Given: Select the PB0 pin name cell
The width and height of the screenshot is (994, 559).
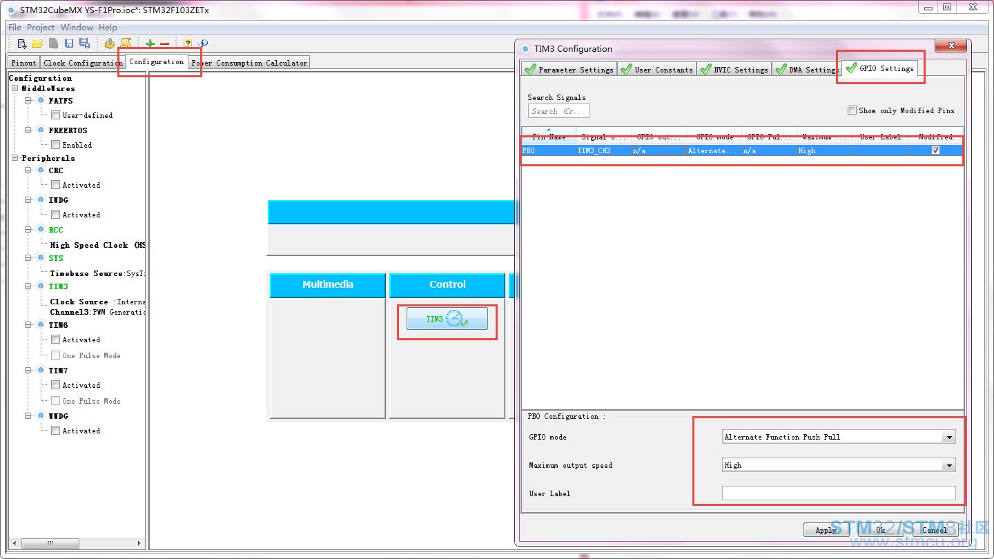Looking at the screenshot, I should coord(549,150).
